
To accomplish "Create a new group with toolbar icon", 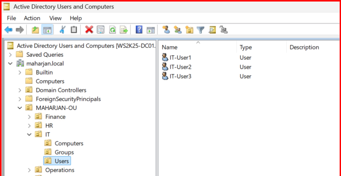I will pos(178,30).
